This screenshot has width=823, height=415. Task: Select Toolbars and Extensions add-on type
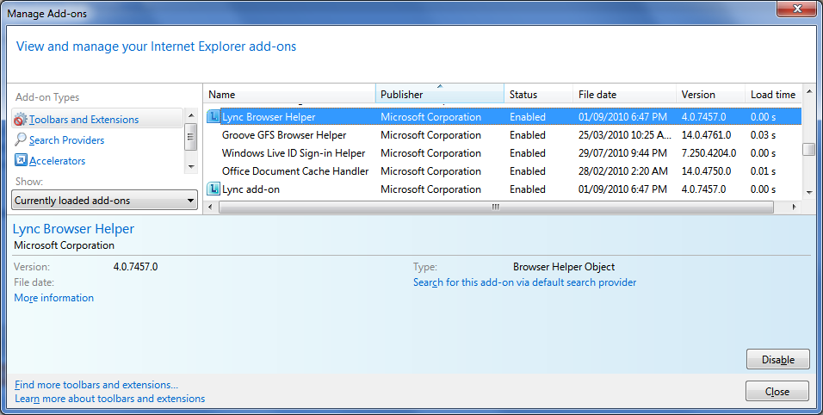(84, 120)
